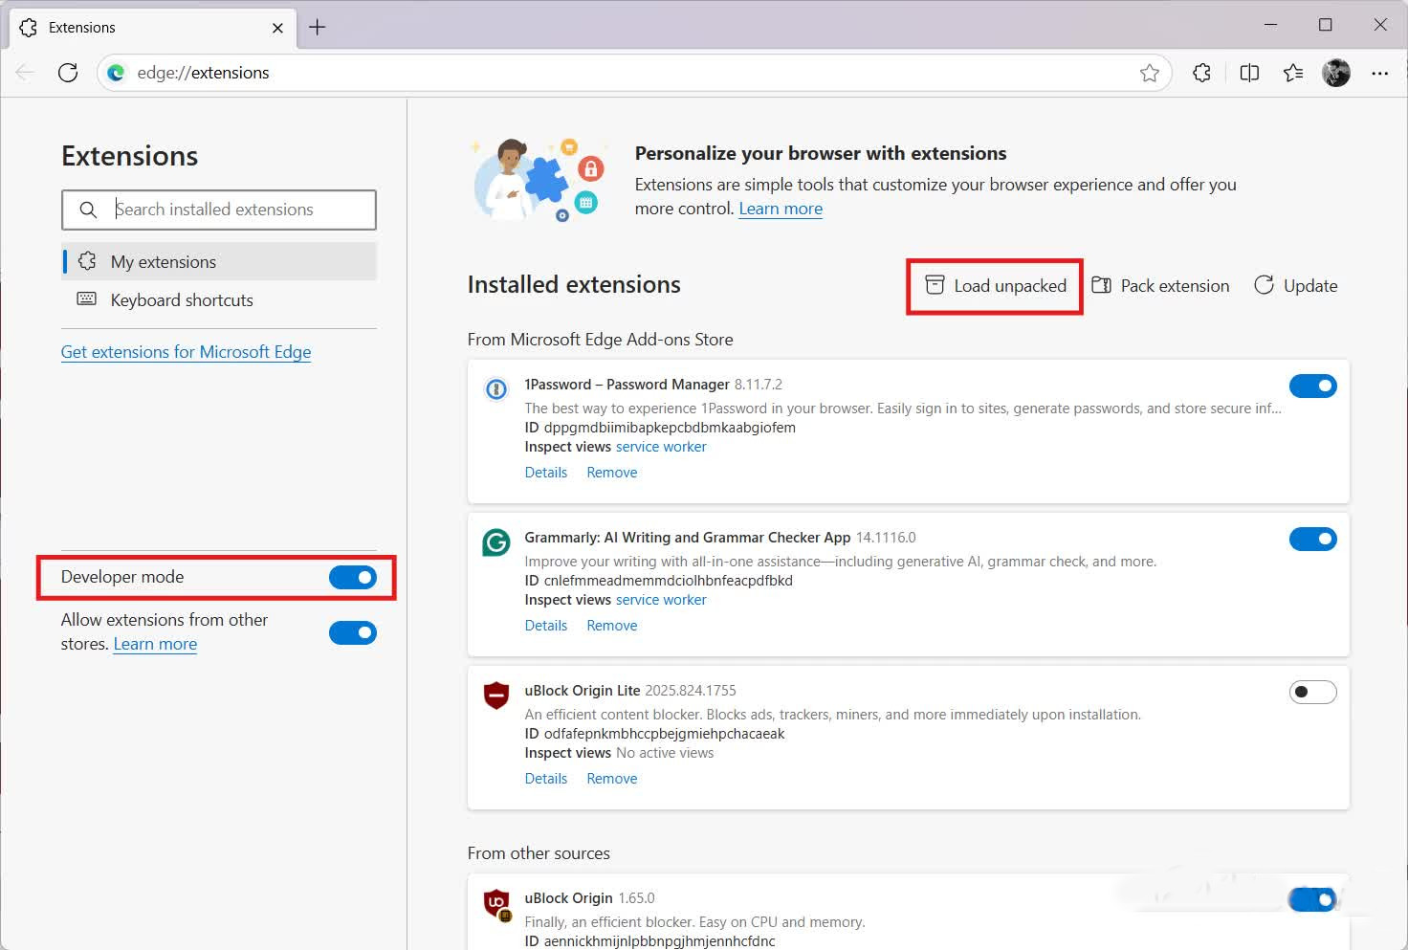This screenshot has height=950, width=1408.
Task: Open Details for Grammarly
Action: click(x=546, y=626)
